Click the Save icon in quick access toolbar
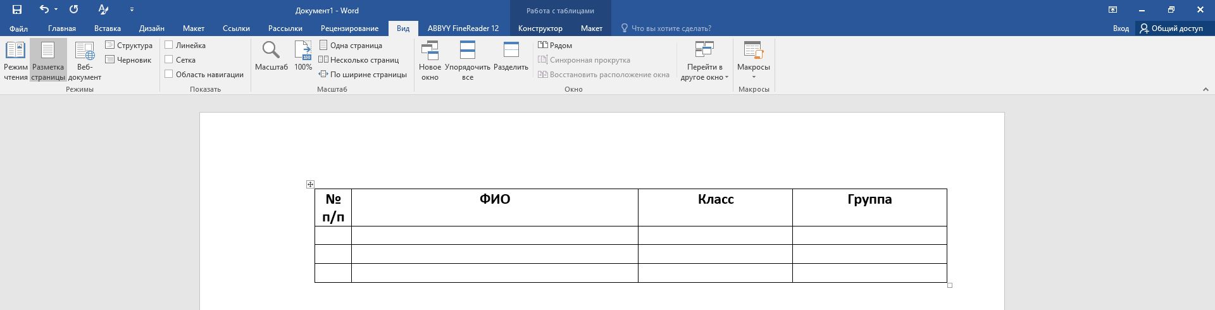 (17, 10)
